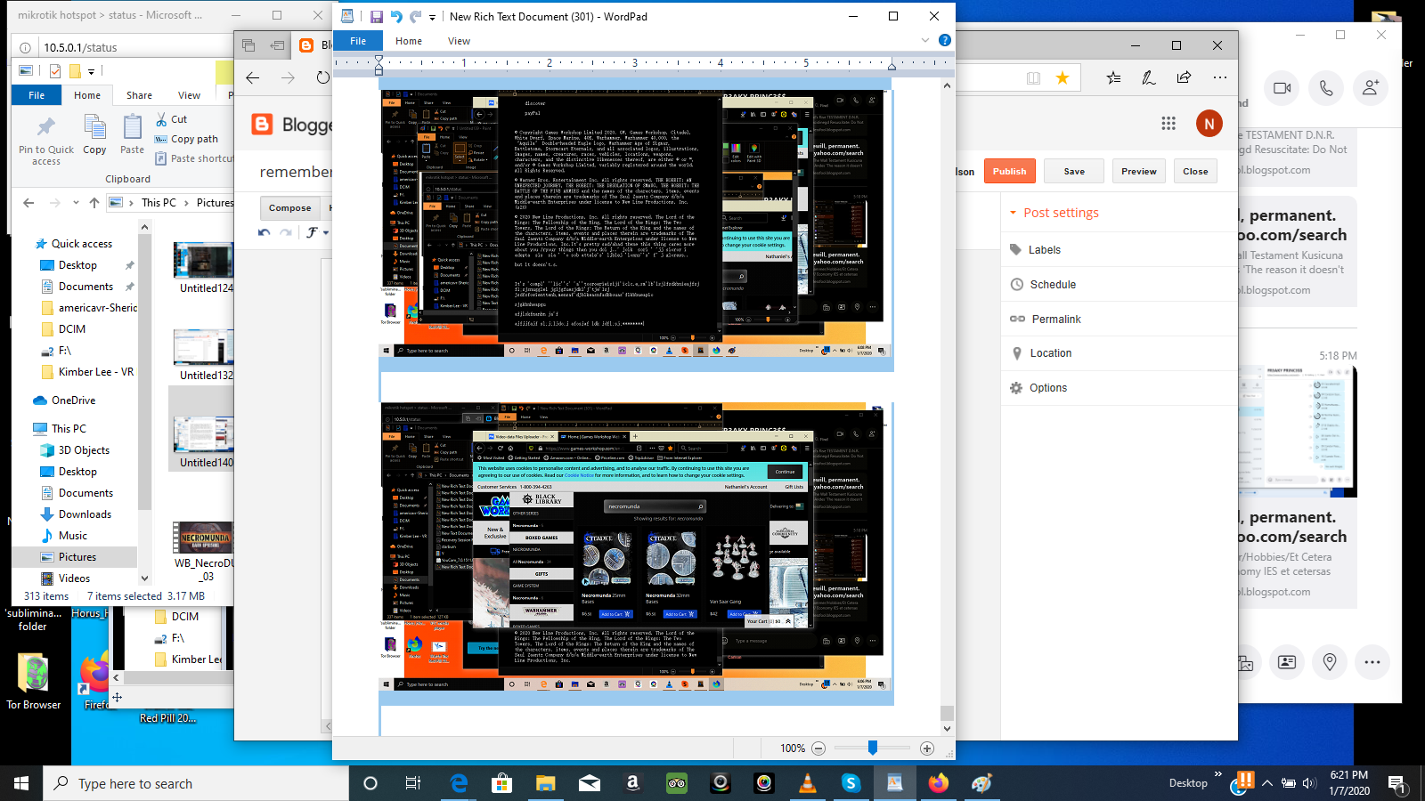Open File Explorer View tab
The height and width of the screenshot is (801, 1425).
189,95
